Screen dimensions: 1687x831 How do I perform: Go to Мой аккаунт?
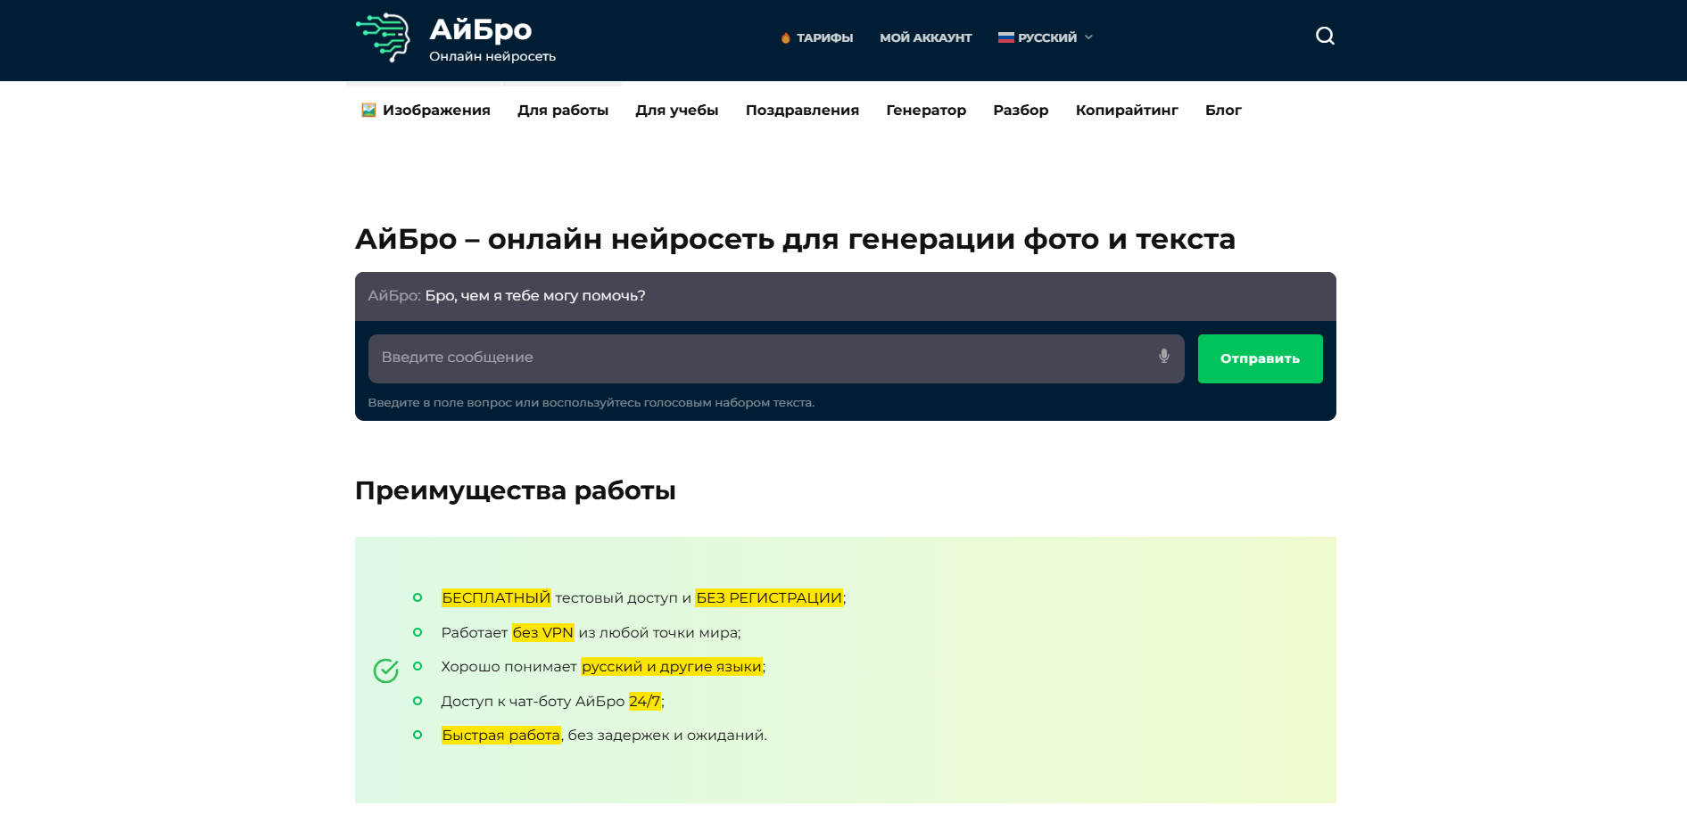pos(925,38)
